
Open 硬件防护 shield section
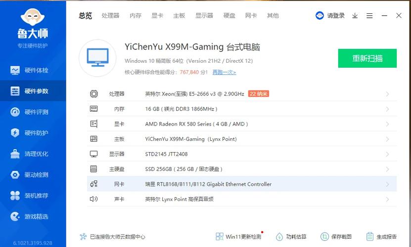pyautogui.click(x=33, y=133)
